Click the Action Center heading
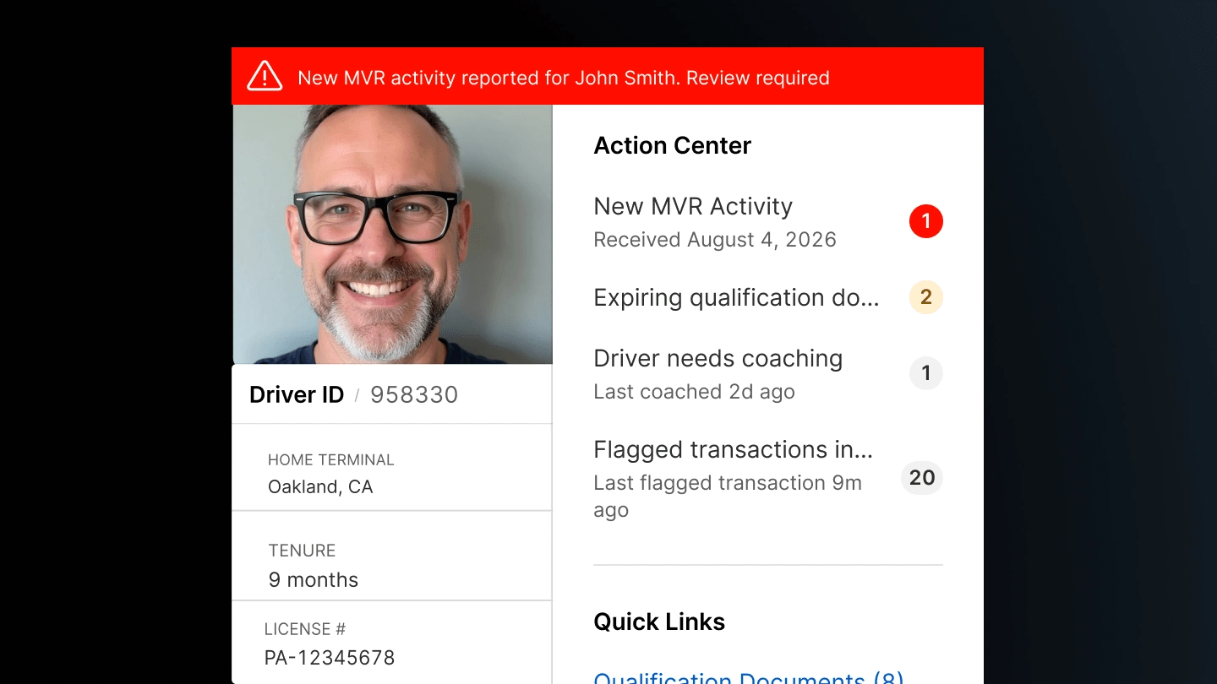Viewport: 1217px width, 684px height. pyautogui.click(x=673, y=146)
